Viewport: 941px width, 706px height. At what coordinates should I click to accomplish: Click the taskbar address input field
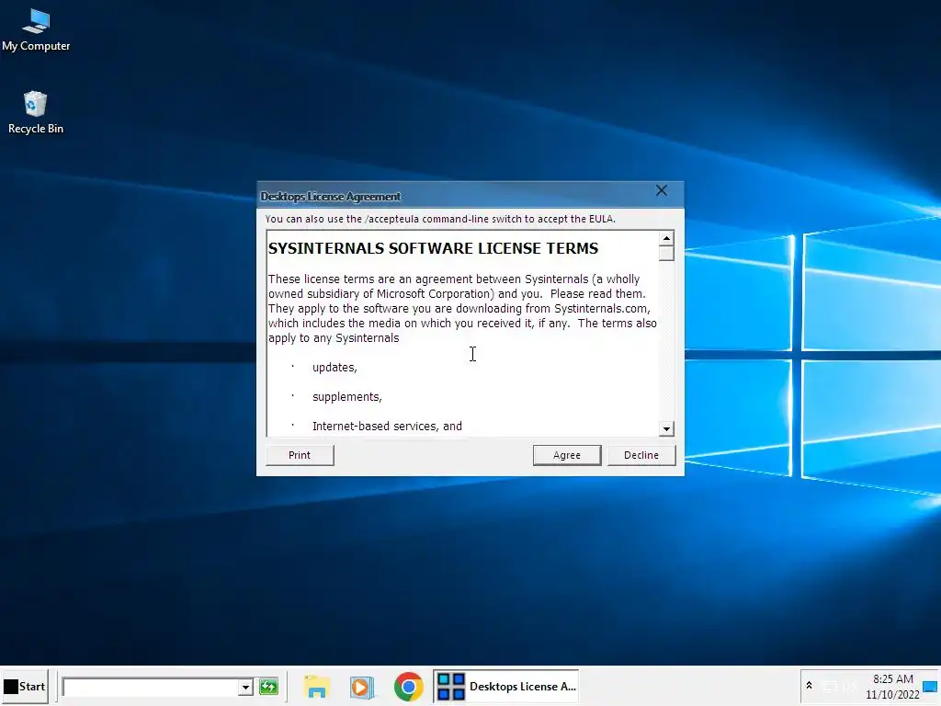[x=151, y=687]
